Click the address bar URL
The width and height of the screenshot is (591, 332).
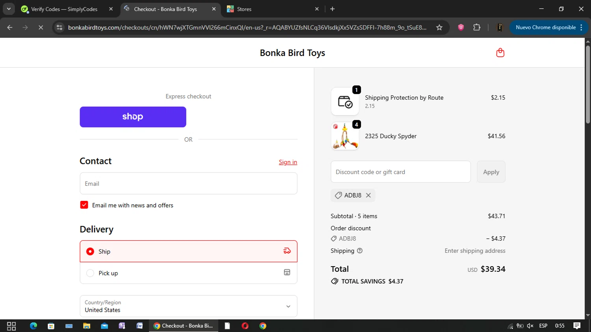[x=247, y=28]
